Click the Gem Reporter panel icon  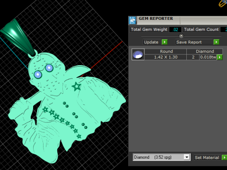[x=132, y=20]
